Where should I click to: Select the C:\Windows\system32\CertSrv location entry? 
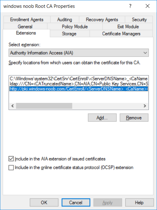point(79,79)
